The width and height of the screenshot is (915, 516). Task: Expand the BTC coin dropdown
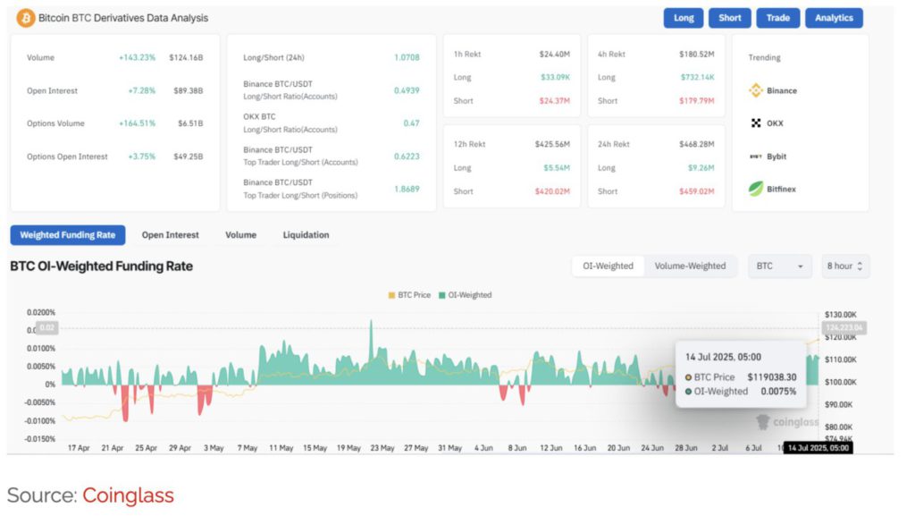coord(779,266)
